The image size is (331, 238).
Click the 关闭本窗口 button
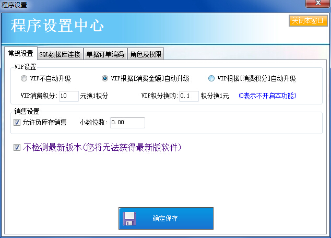[308, 21]
